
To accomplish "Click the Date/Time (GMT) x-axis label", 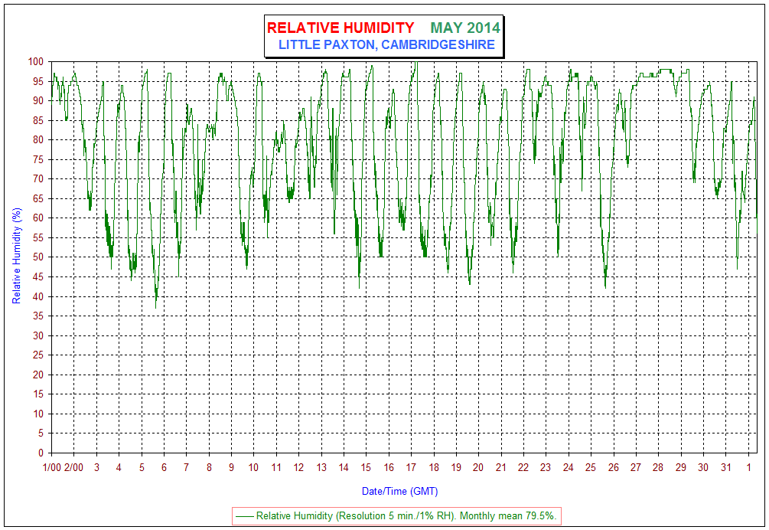I will (x=399, y=491).
